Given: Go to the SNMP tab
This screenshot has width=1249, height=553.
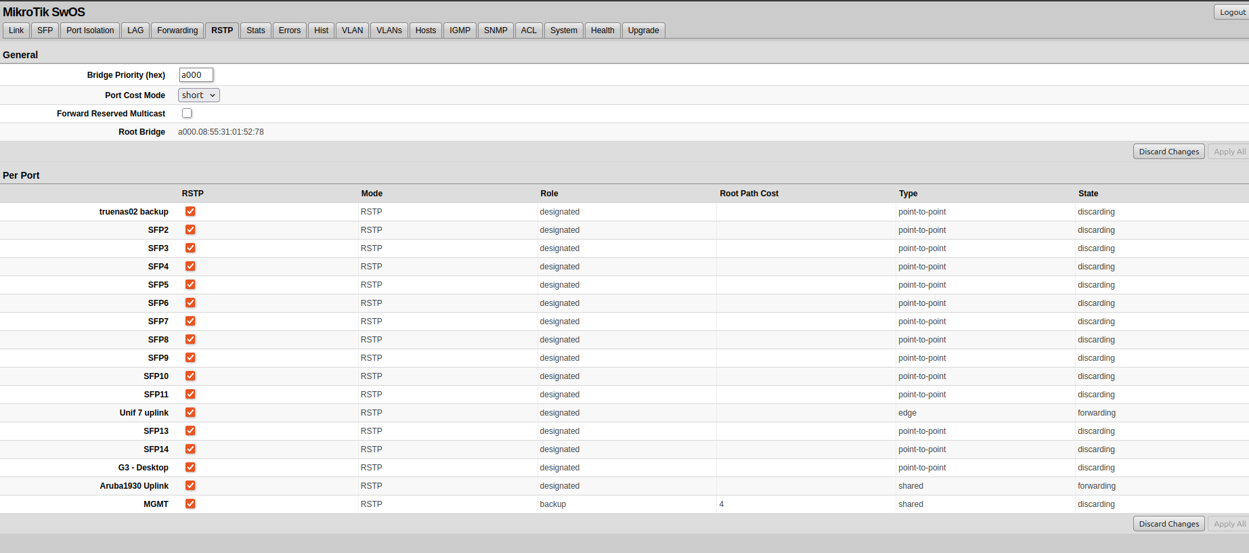Looking at the screenshot, I should (496, 30).
